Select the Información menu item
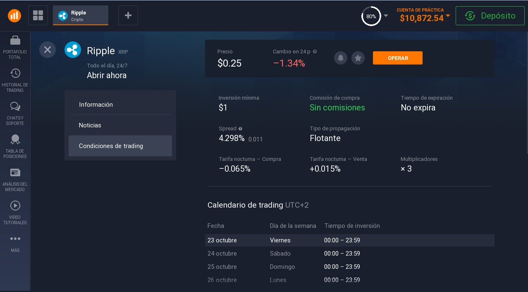The height and width of the screenshot is (292, 528). coord(120,105)
